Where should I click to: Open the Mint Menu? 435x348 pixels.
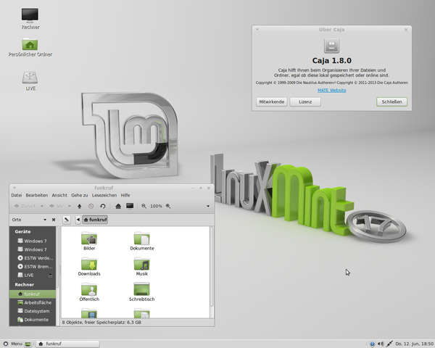12,344
